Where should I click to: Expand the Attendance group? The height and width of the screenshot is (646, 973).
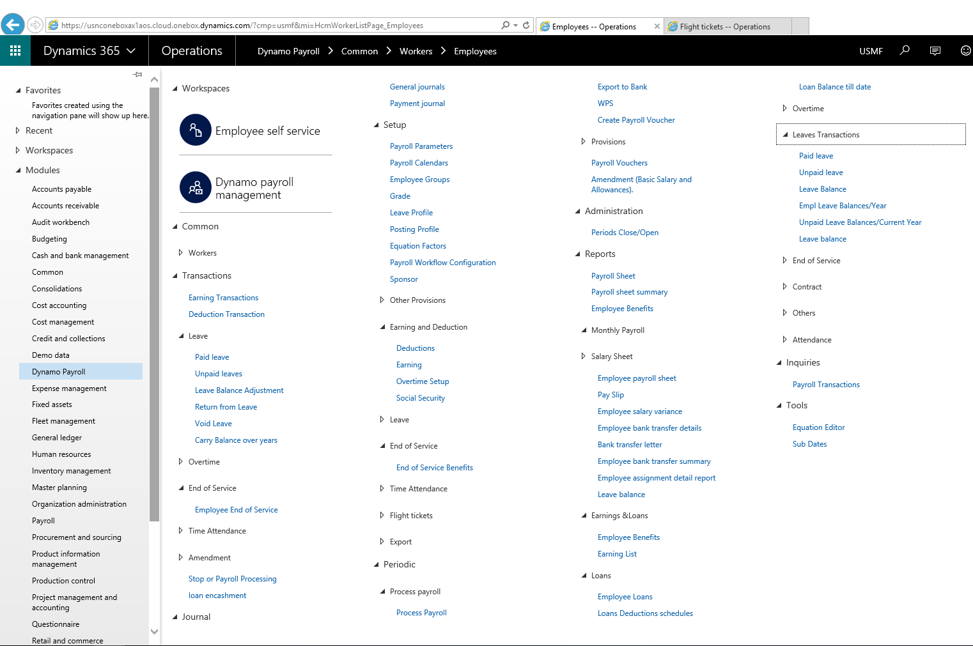click(785, 339)
